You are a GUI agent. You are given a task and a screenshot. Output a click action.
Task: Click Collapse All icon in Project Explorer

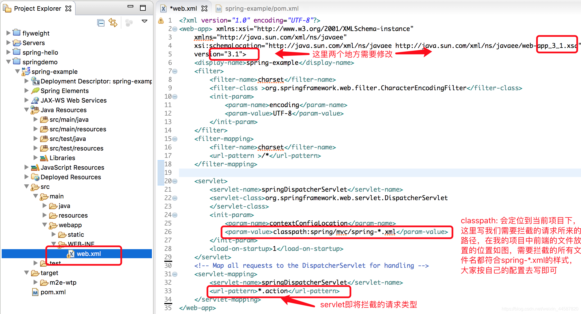[101, 23]
